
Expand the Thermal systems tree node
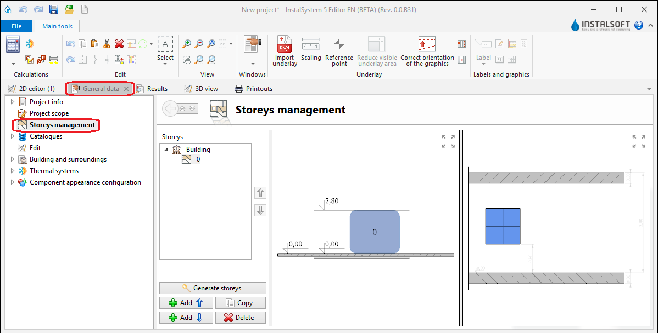13,171
